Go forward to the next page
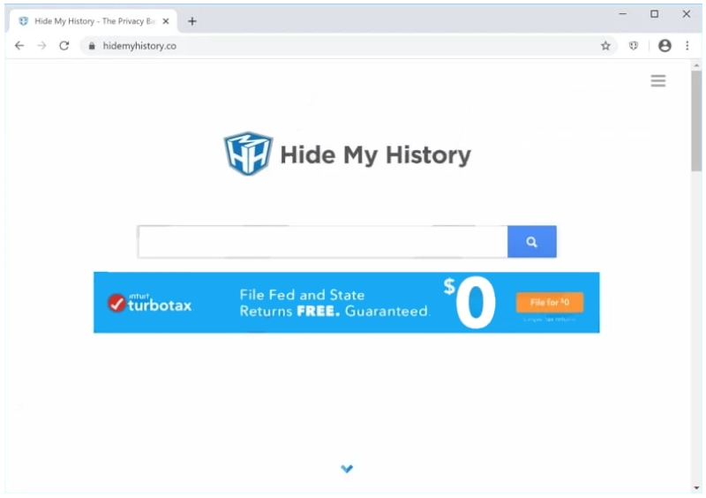Viewport: 706px width, 498px height. [41, 46]
